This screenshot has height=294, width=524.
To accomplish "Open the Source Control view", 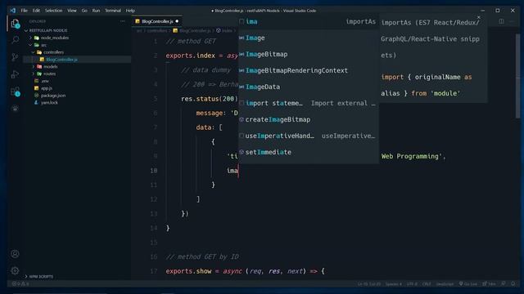I will [15, 57].
